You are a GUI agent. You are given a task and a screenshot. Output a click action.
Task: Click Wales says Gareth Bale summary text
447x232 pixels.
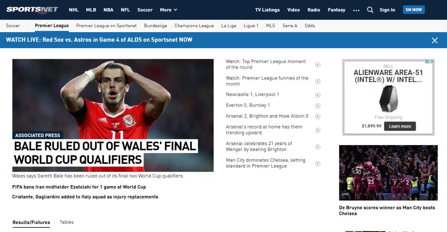tap(98, 176)
